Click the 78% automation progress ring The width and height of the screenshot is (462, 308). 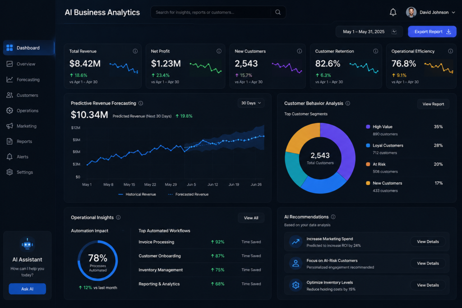[x=98, y=261]
